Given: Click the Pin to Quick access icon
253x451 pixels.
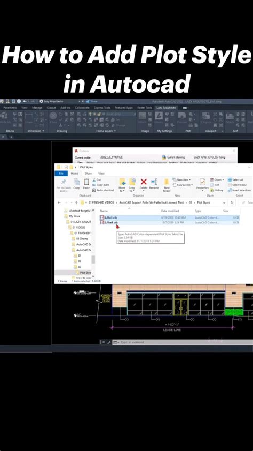Looking at the screenshot, I should pos(64,182).
